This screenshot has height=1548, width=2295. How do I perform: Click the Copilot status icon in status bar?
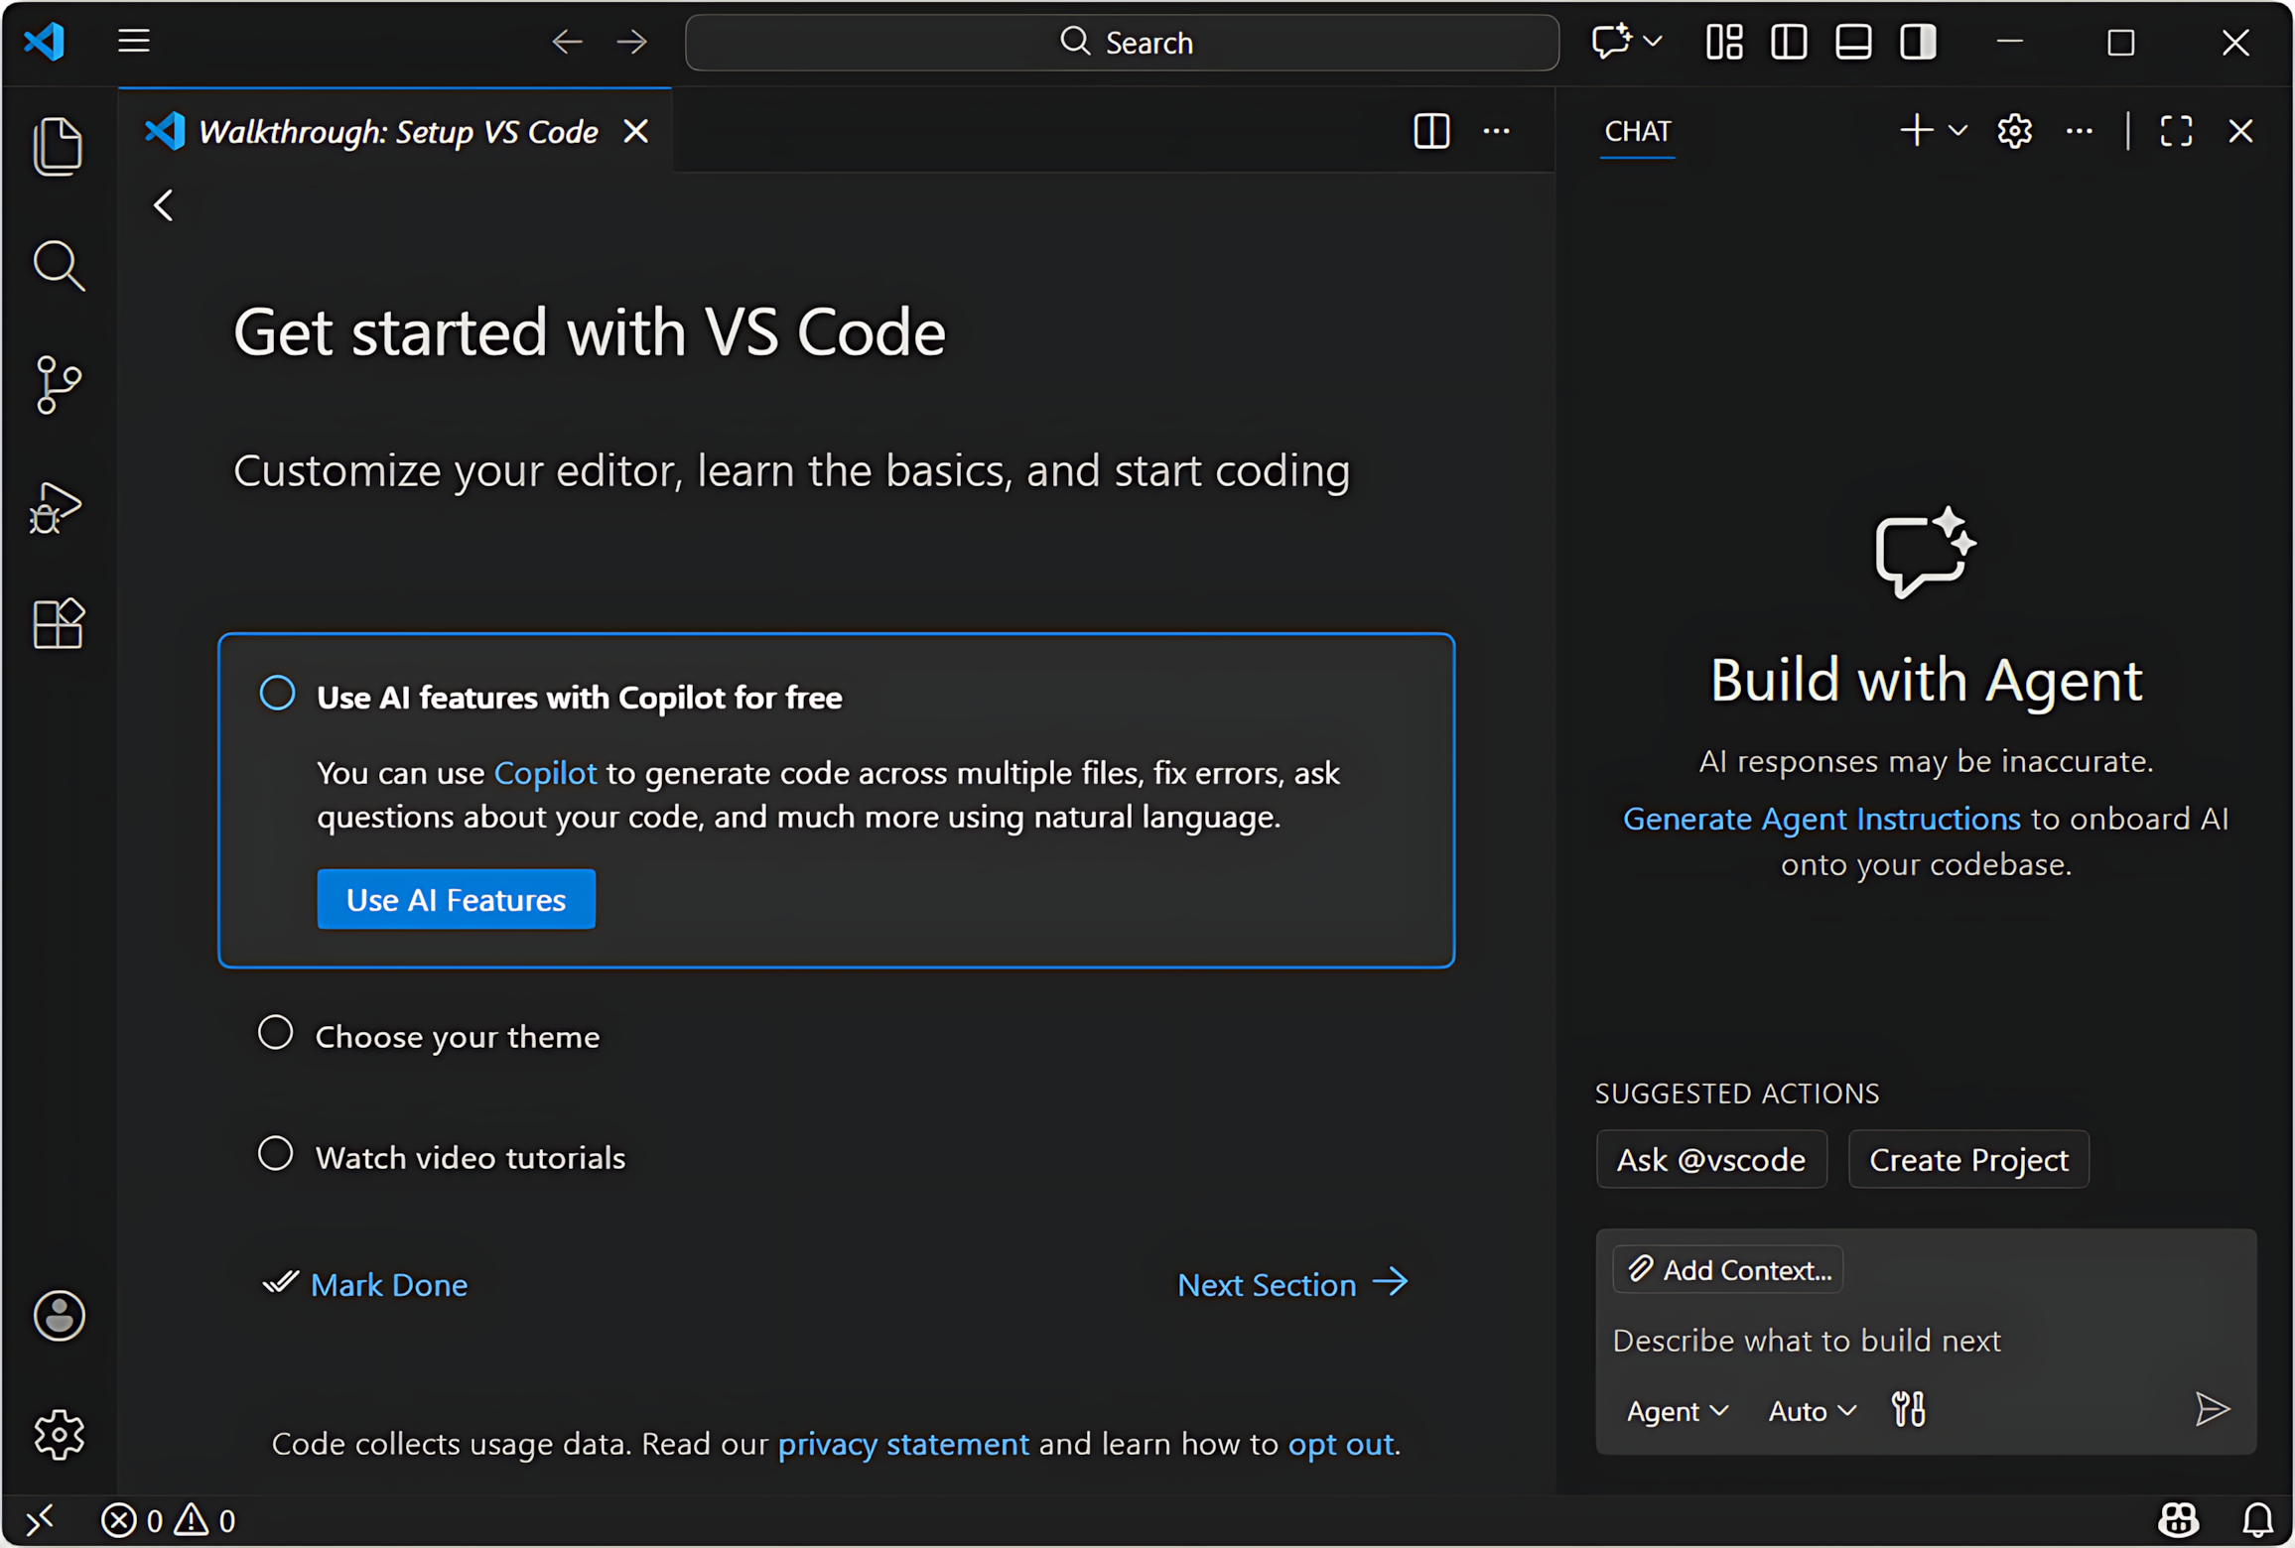coord(2178,1519)
